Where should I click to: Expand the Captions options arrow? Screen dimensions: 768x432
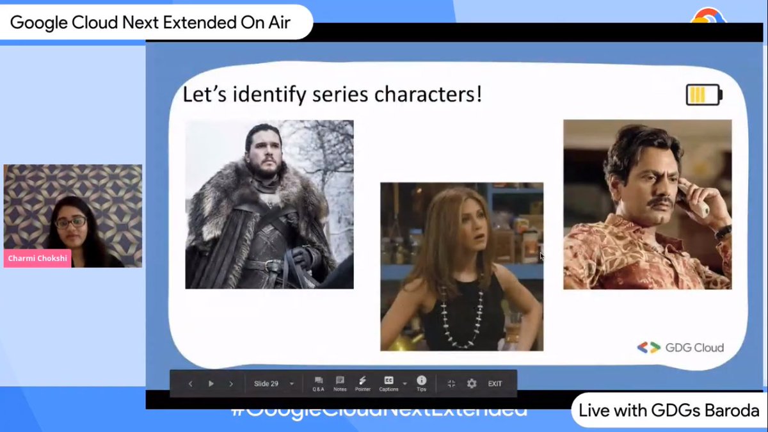pos(404,384)
